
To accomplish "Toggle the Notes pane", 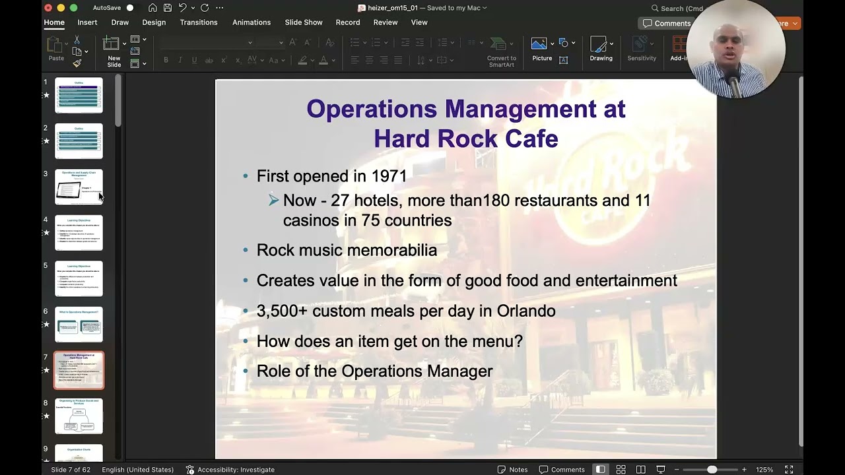I will coord(513,470).
